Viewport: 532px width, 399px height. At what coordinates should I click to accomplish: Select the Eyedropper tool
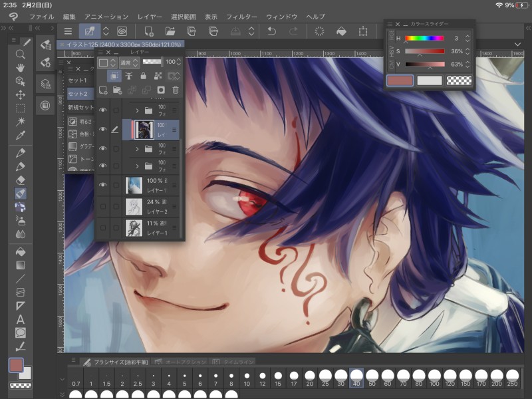pos(21,135)
